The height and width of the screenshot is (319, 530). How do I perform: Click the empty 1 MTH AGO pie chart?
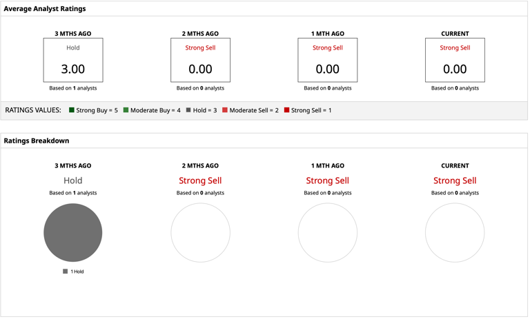point(328,233)
